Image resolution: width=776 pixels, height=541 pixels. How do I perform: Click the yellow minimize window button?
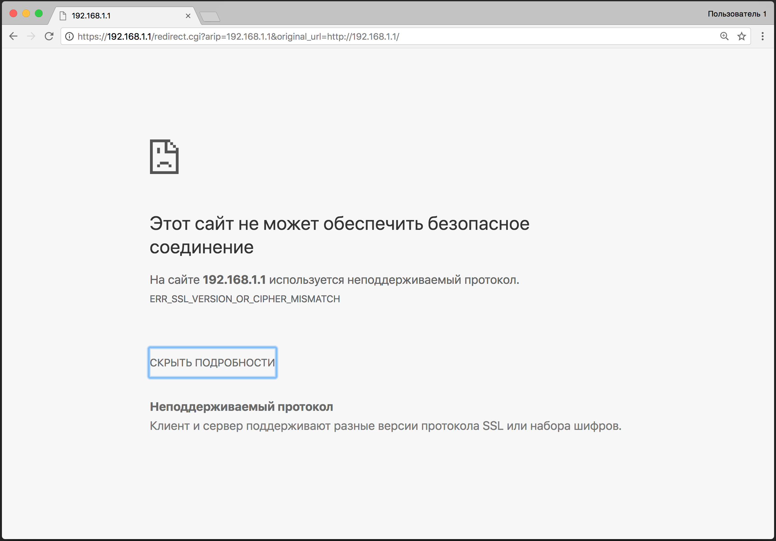coord(26,14)
